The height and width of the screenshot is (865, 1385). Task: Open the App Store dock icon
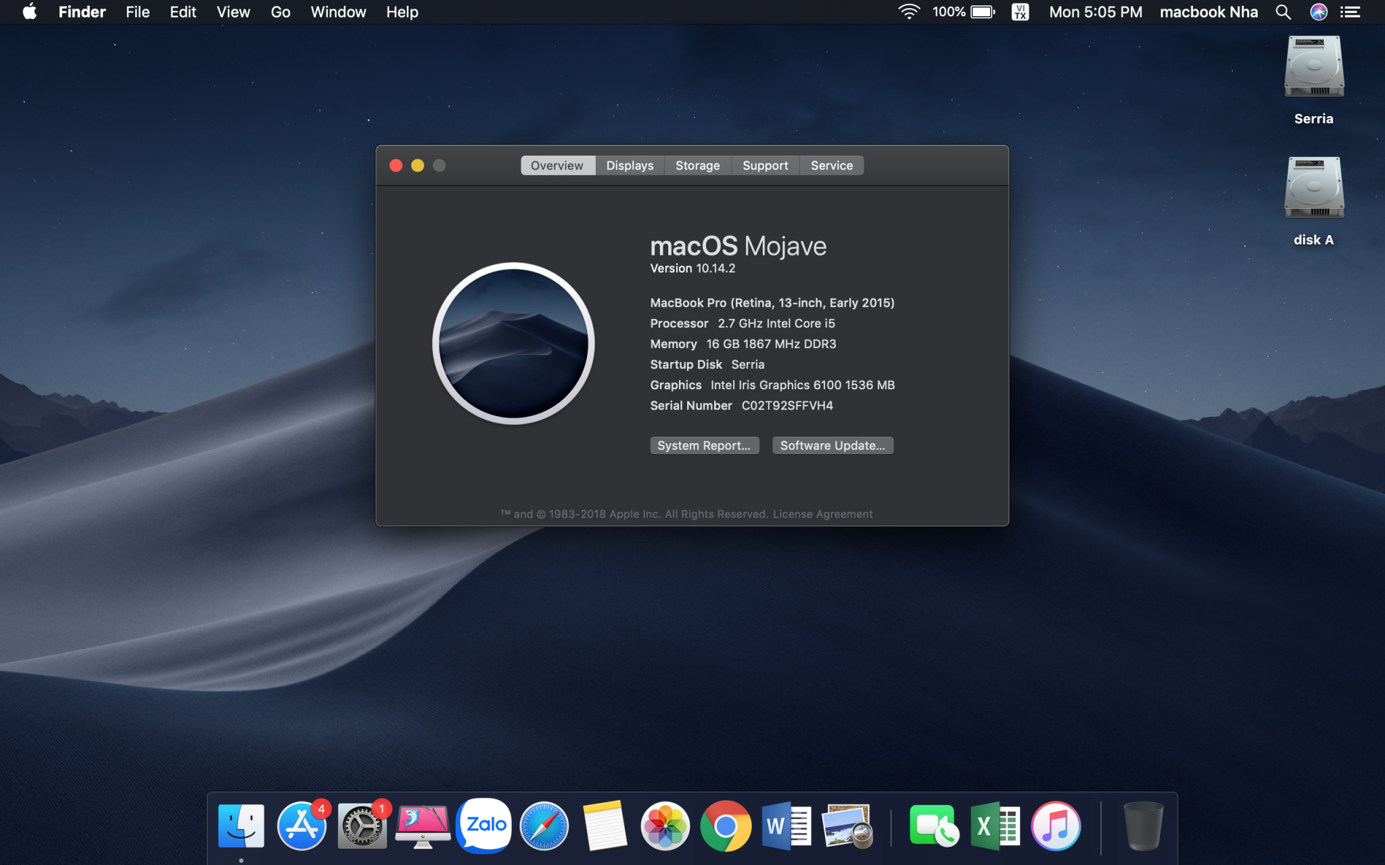(x=302, y=826)
